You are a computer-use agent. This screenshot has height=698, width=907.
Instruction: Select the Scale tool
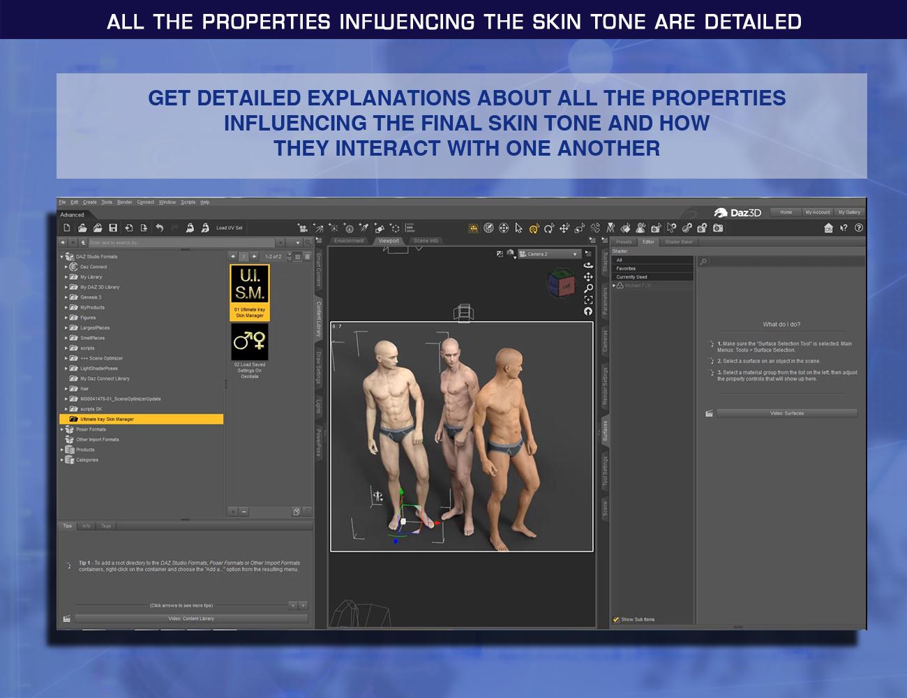580,228
